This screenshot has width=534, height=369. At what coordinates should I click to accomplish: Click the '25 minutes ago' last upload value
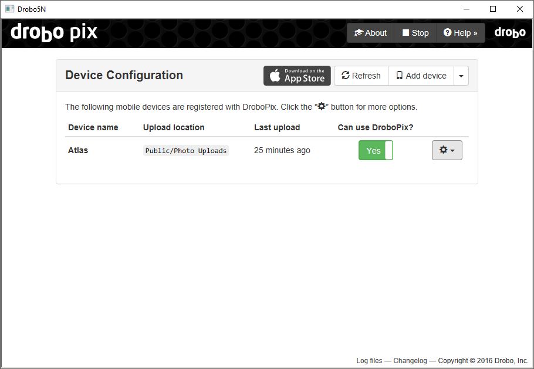coord(282,150)
